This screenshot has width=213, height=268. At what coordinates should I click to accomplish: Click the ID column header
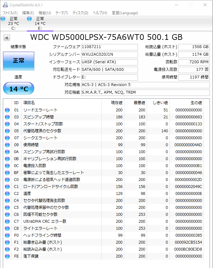coord(16,103)
